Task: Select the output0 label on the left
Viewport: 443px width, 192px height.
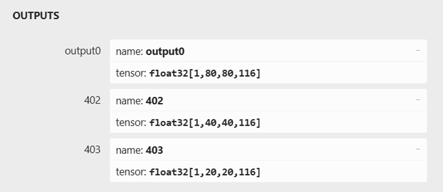Action: tap(83, 51)
